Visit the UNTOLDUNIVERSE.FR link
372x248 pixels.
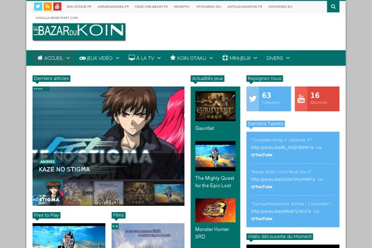click(245, 7)
